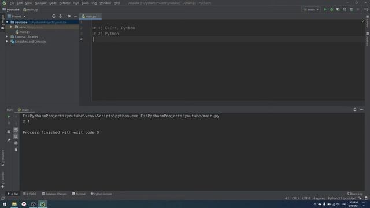Pin the Run tab
The height and width of the screenshot is (208, 370).
click(x=9, y=140)
